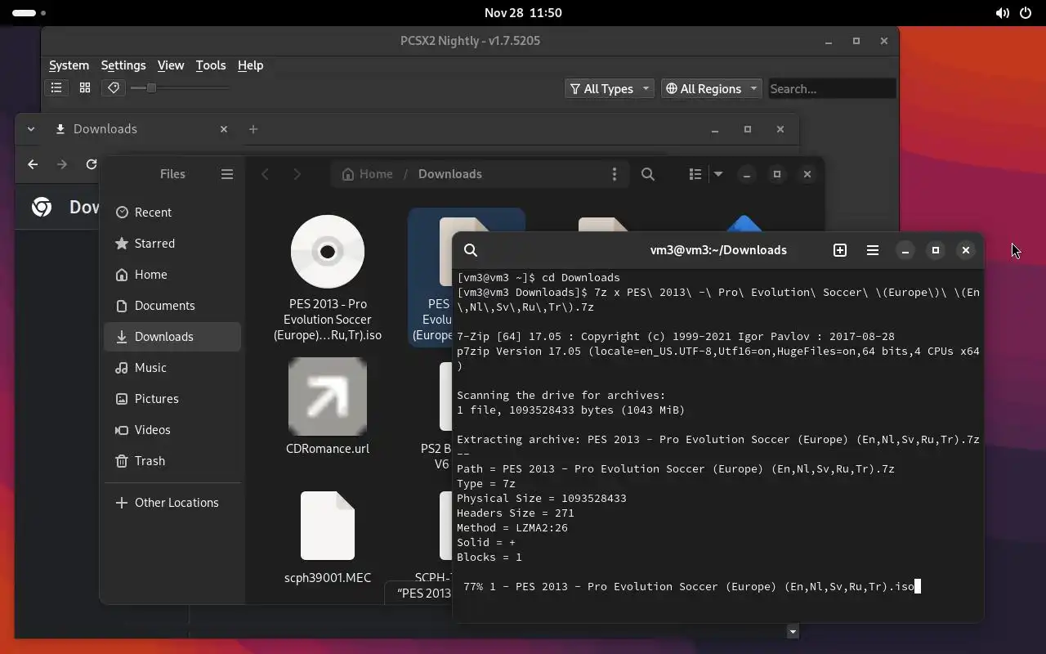Viewport: 1046px width, 654px height.
Task: Open Music in Files sidebar
Action: pyautogui.click(x=172, y=368)
